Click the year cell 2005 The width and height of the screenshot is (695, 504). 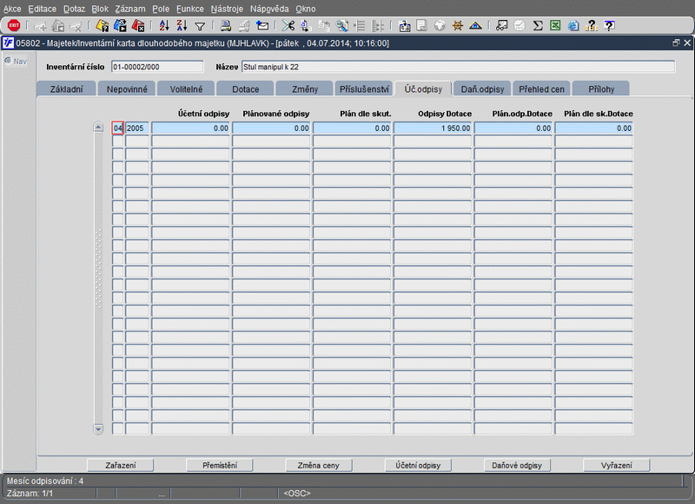pyautogui.click(x=137, y=128)
